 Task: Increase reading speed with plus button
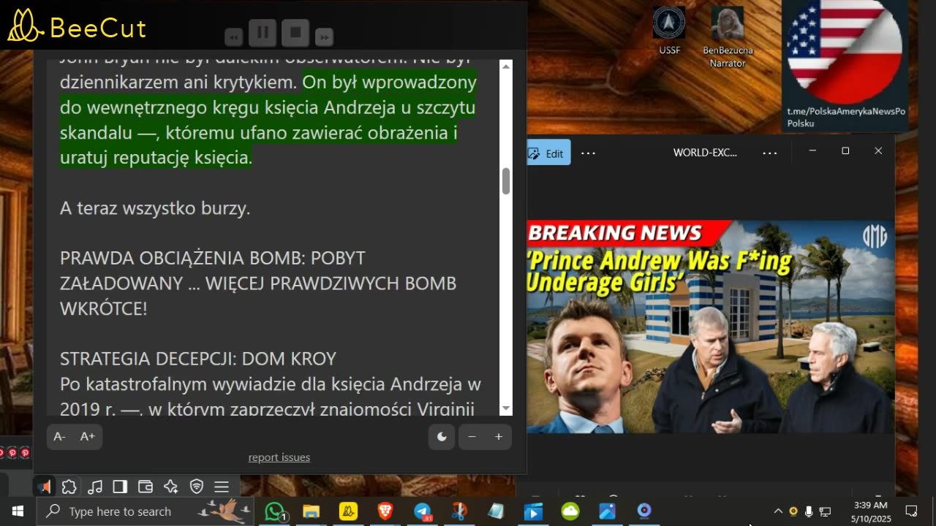[x=499, y=437]
